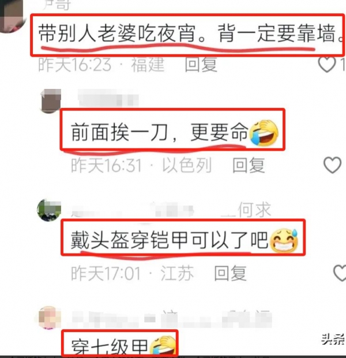Viewport: 346px width, 358px height.
Task: Like the 戴头盔穿铠甲 comment
Action: 340,273
